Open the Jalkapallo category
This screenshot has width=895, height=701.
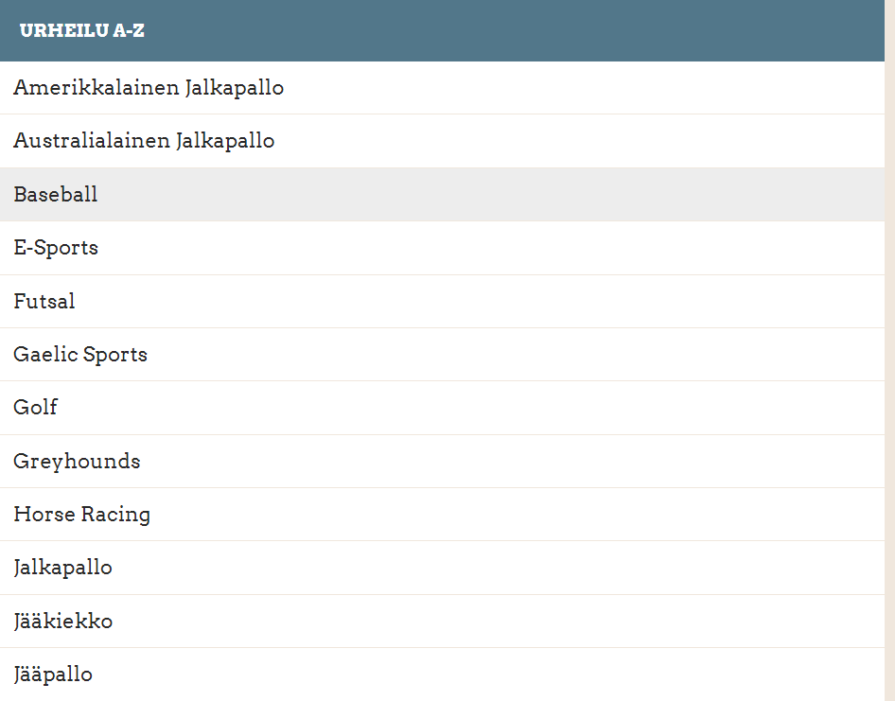[x=62, y=568]
